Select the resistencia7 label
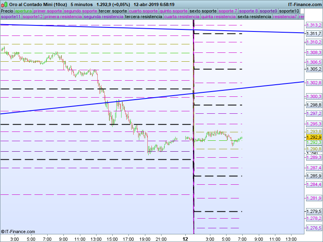 (285, 17)
